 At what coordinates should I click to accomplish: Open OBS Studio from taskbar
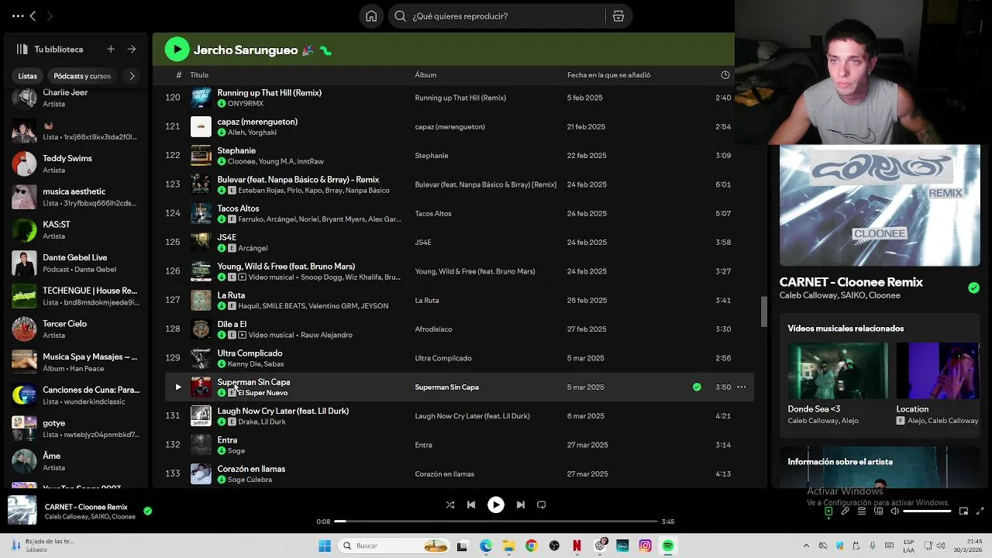pos(554,546)
